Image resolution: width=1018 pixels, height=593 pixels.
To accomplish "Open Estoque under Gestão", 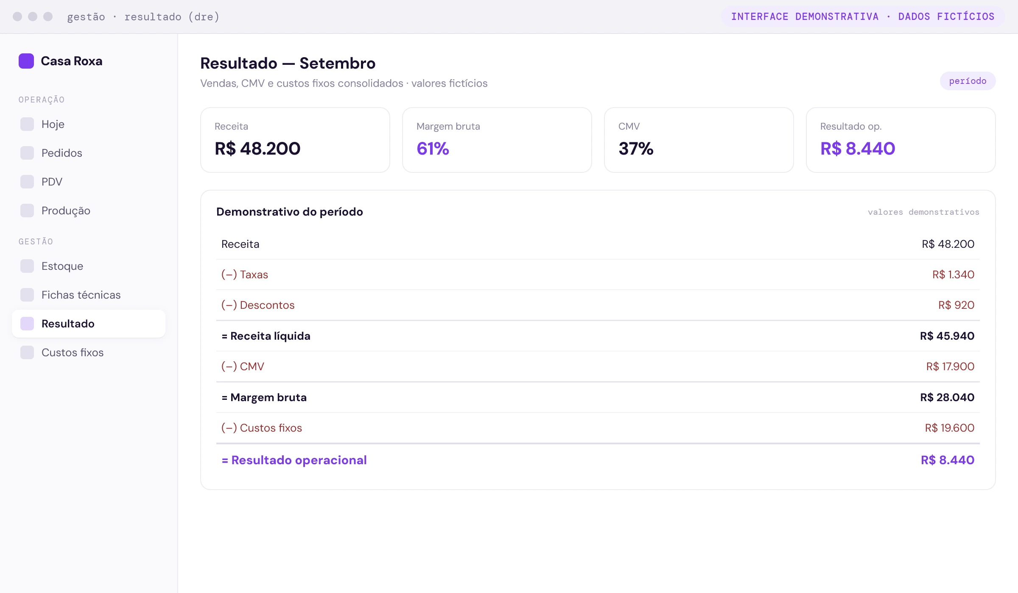I will (89, 266).
